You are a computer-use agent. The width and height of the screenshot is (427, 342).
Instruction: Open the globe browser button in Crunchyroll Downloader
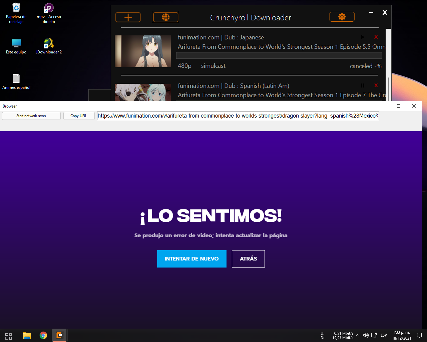[165, 17]
